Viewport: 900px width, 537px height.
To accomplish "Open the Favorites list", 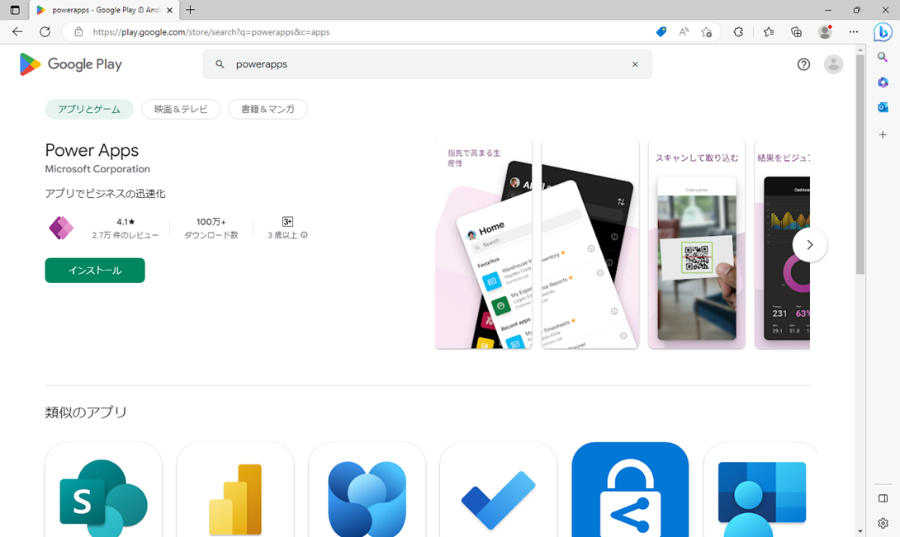I will [x=769, y=32].
